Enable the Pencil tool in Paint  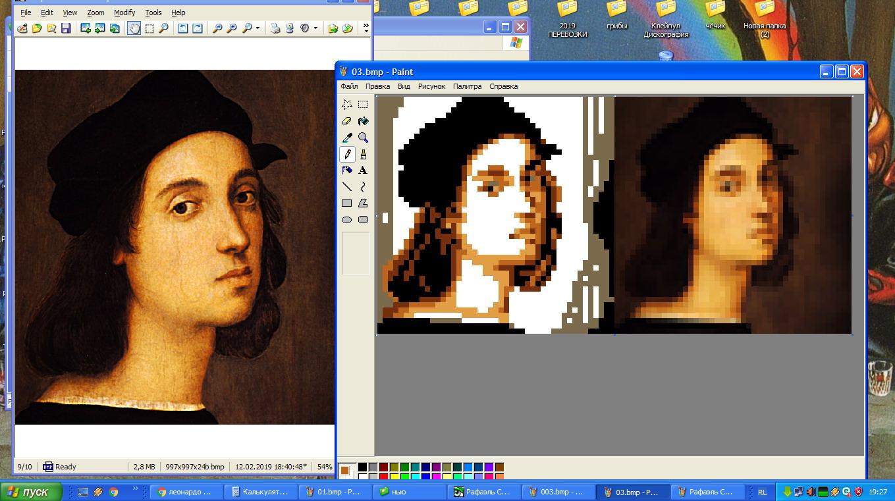click(347, 154)
